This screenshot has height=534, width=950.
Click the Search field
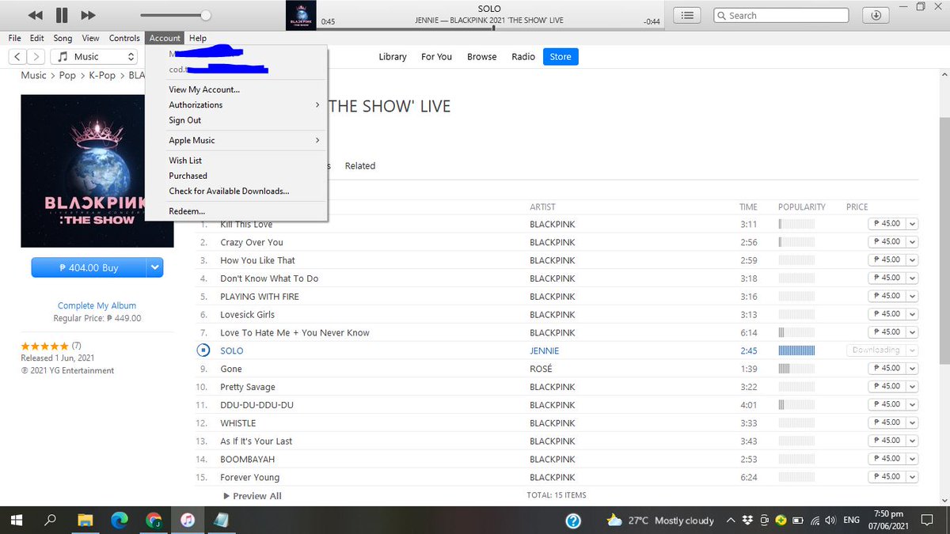[781, 15]
